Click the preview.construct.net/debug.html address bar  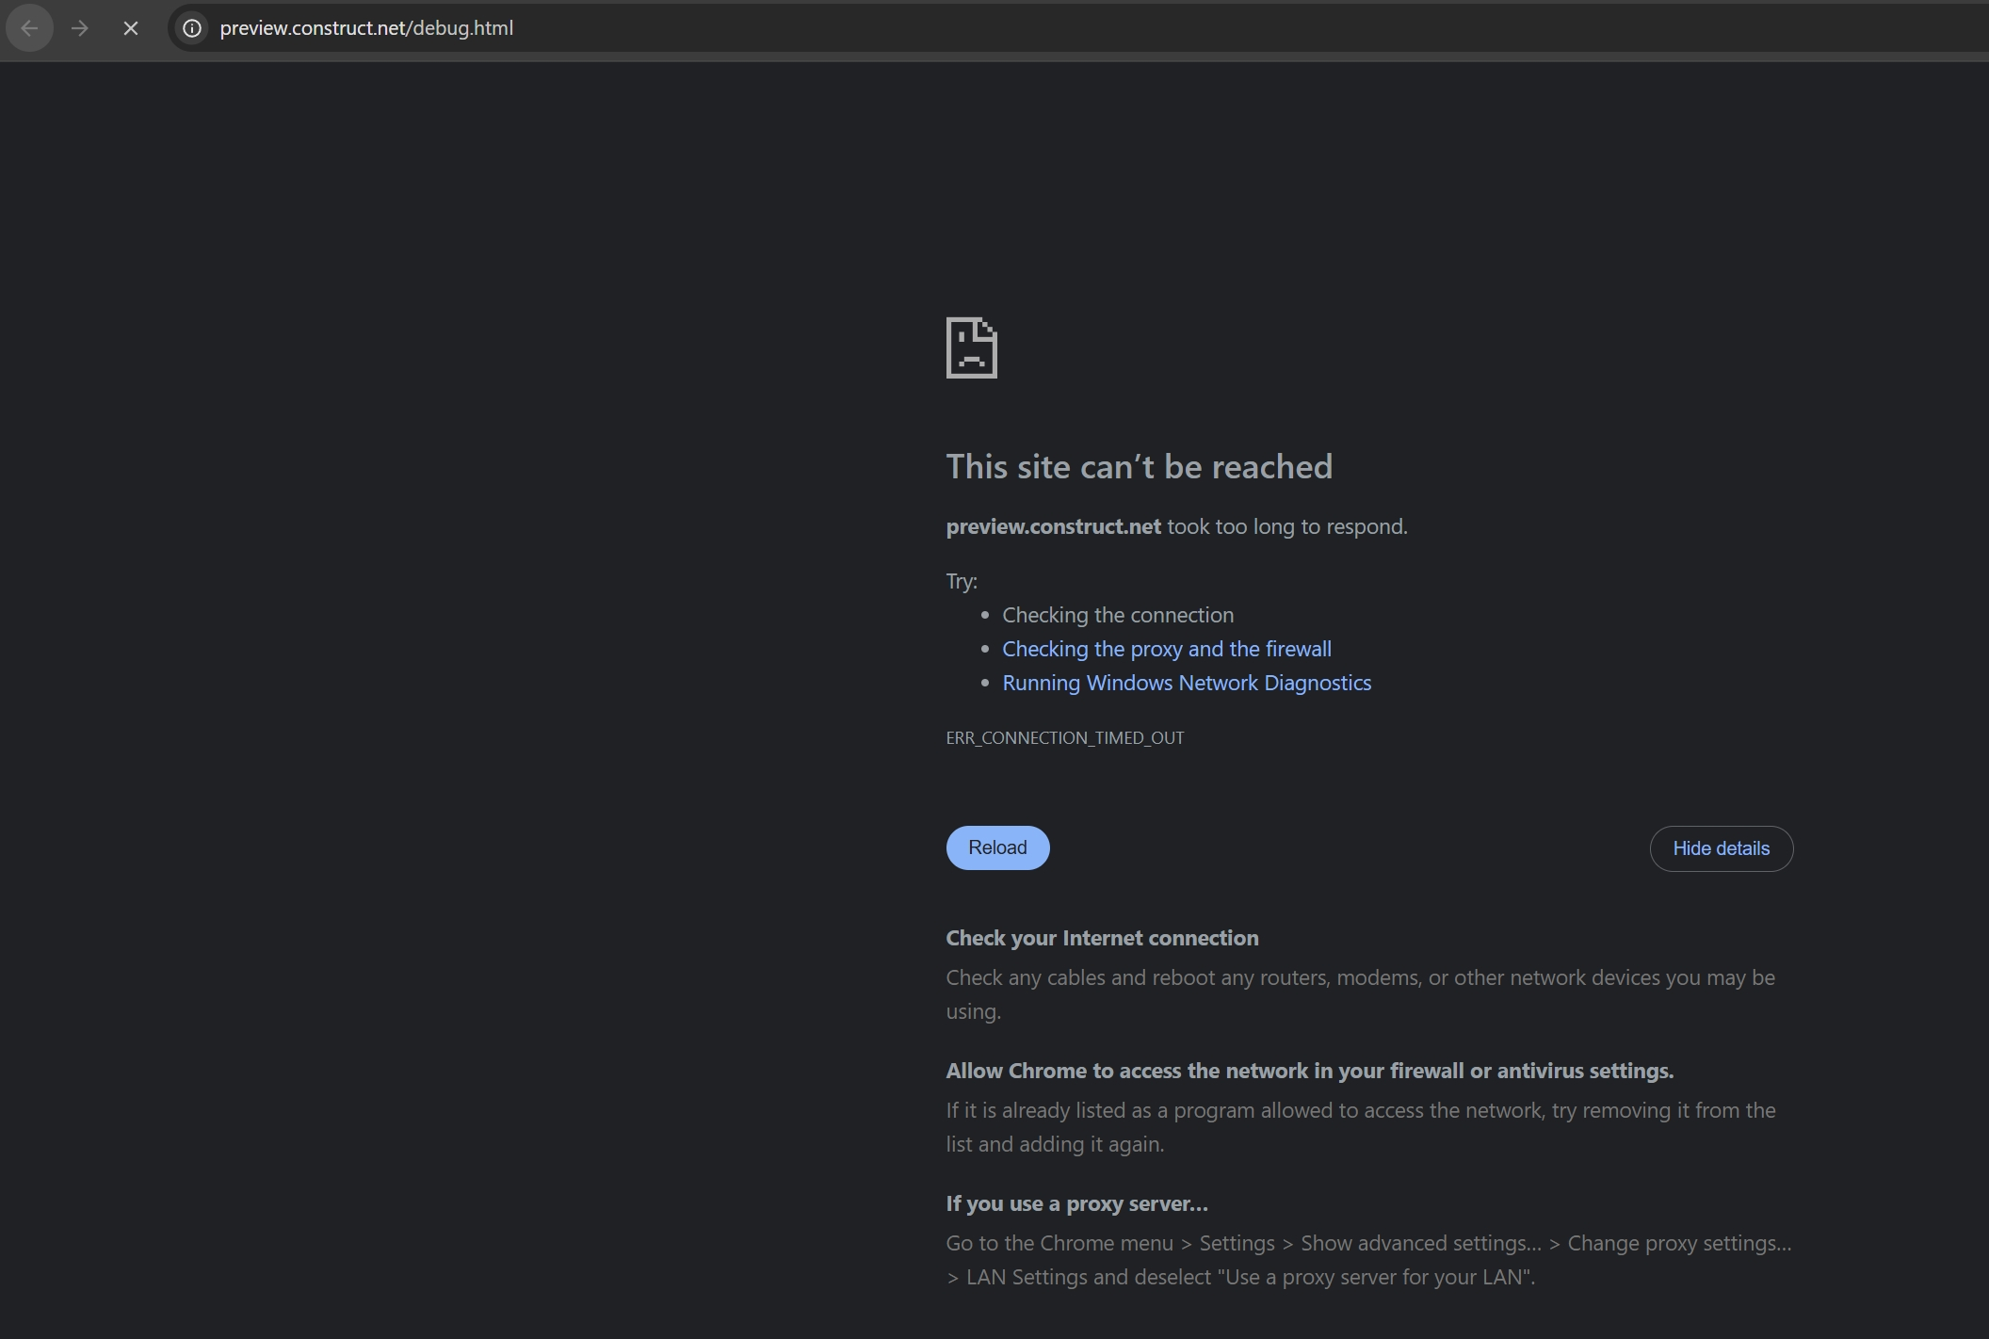(x=366, y=28)
